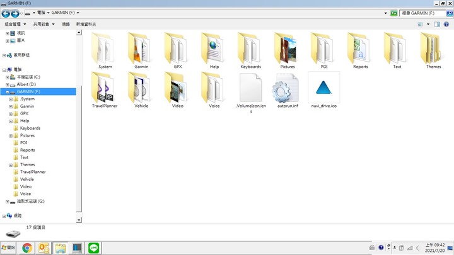This screenshot has height=255, width=454.
Task: Collapse the GARMIN (F:) tree node
Action: (8, 92)
